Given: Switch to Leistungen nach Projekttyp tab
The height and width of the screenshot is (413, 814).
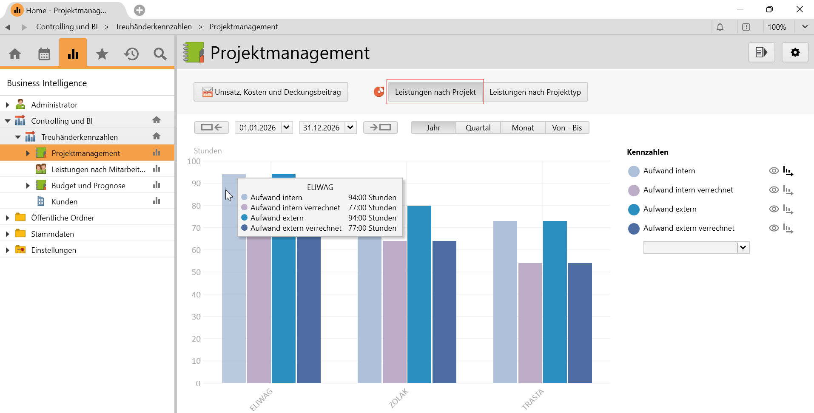Looking at the screenshot, I should 535,92.
